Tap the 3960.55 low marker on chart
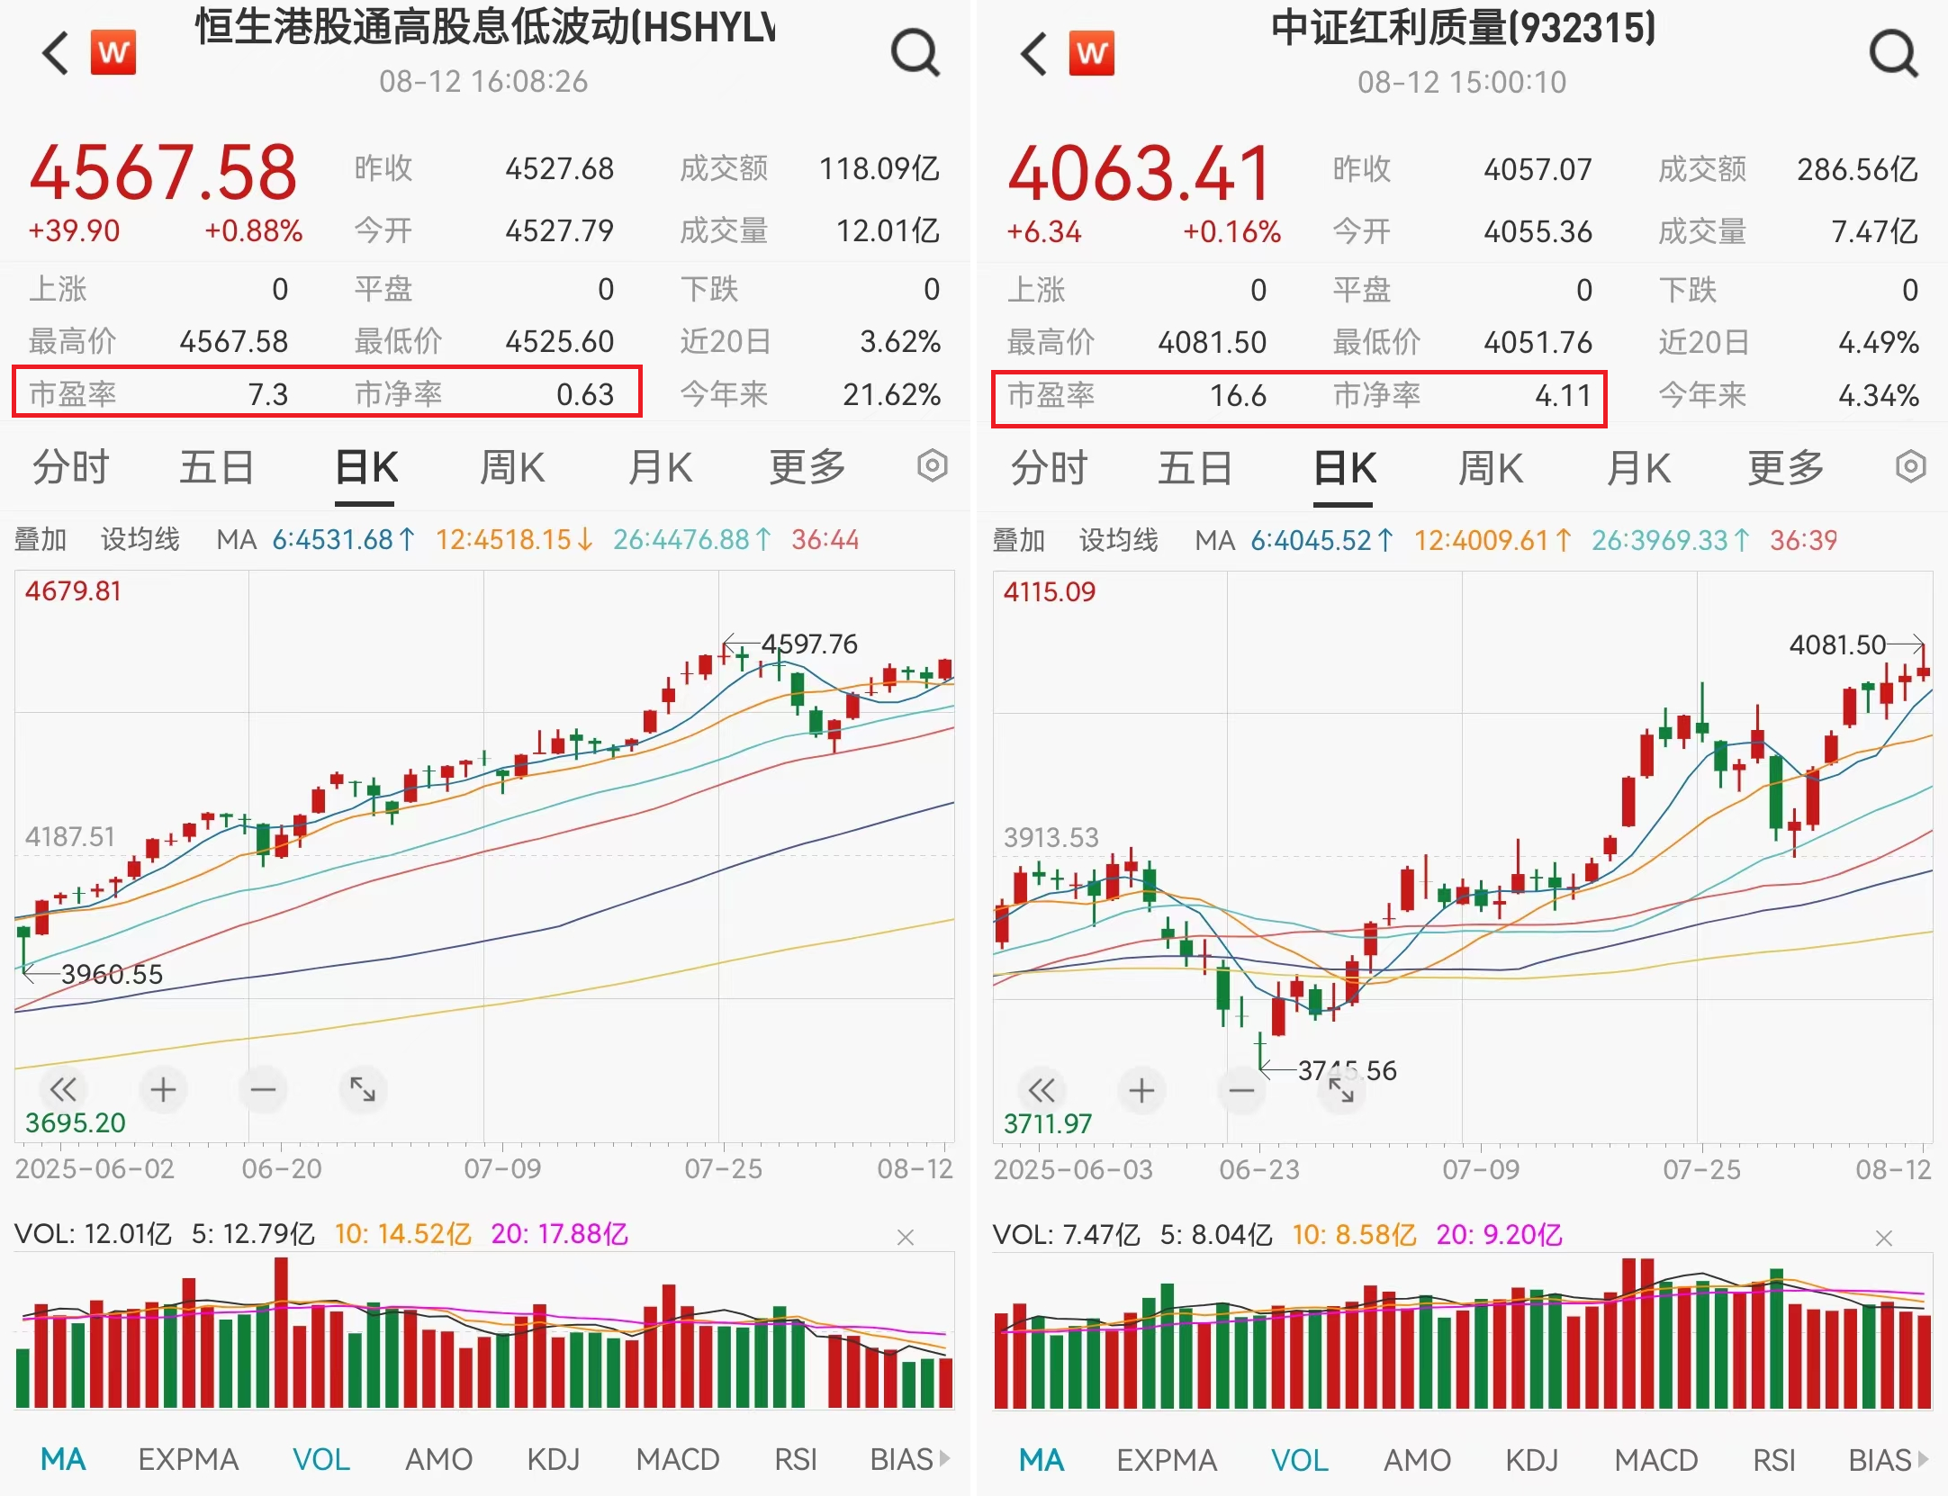Viewport: 1948px width, 1496px height. pos(112,974)
